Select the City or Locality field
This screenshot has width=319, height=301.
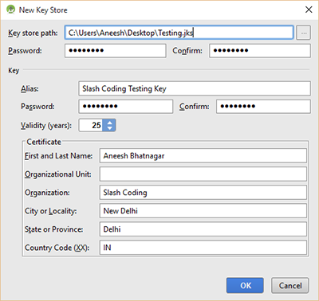tap(203, 211)
